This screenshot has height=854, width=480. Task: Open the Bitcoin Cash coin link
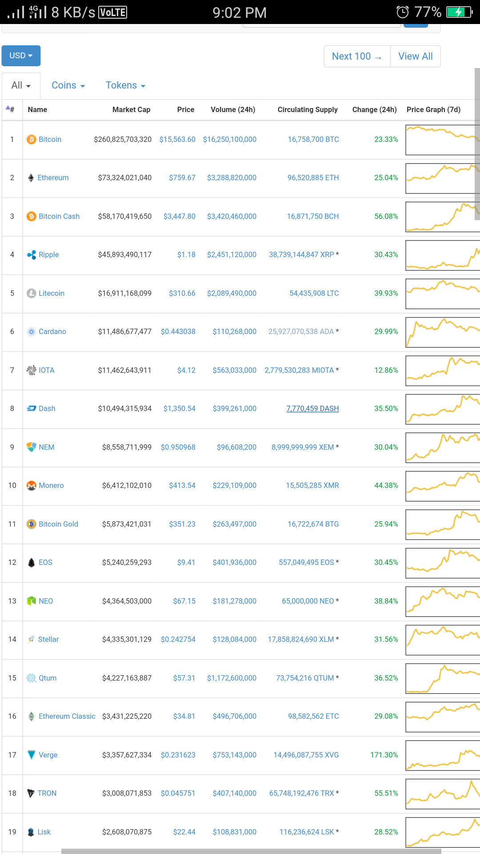(x=59, y=217)
